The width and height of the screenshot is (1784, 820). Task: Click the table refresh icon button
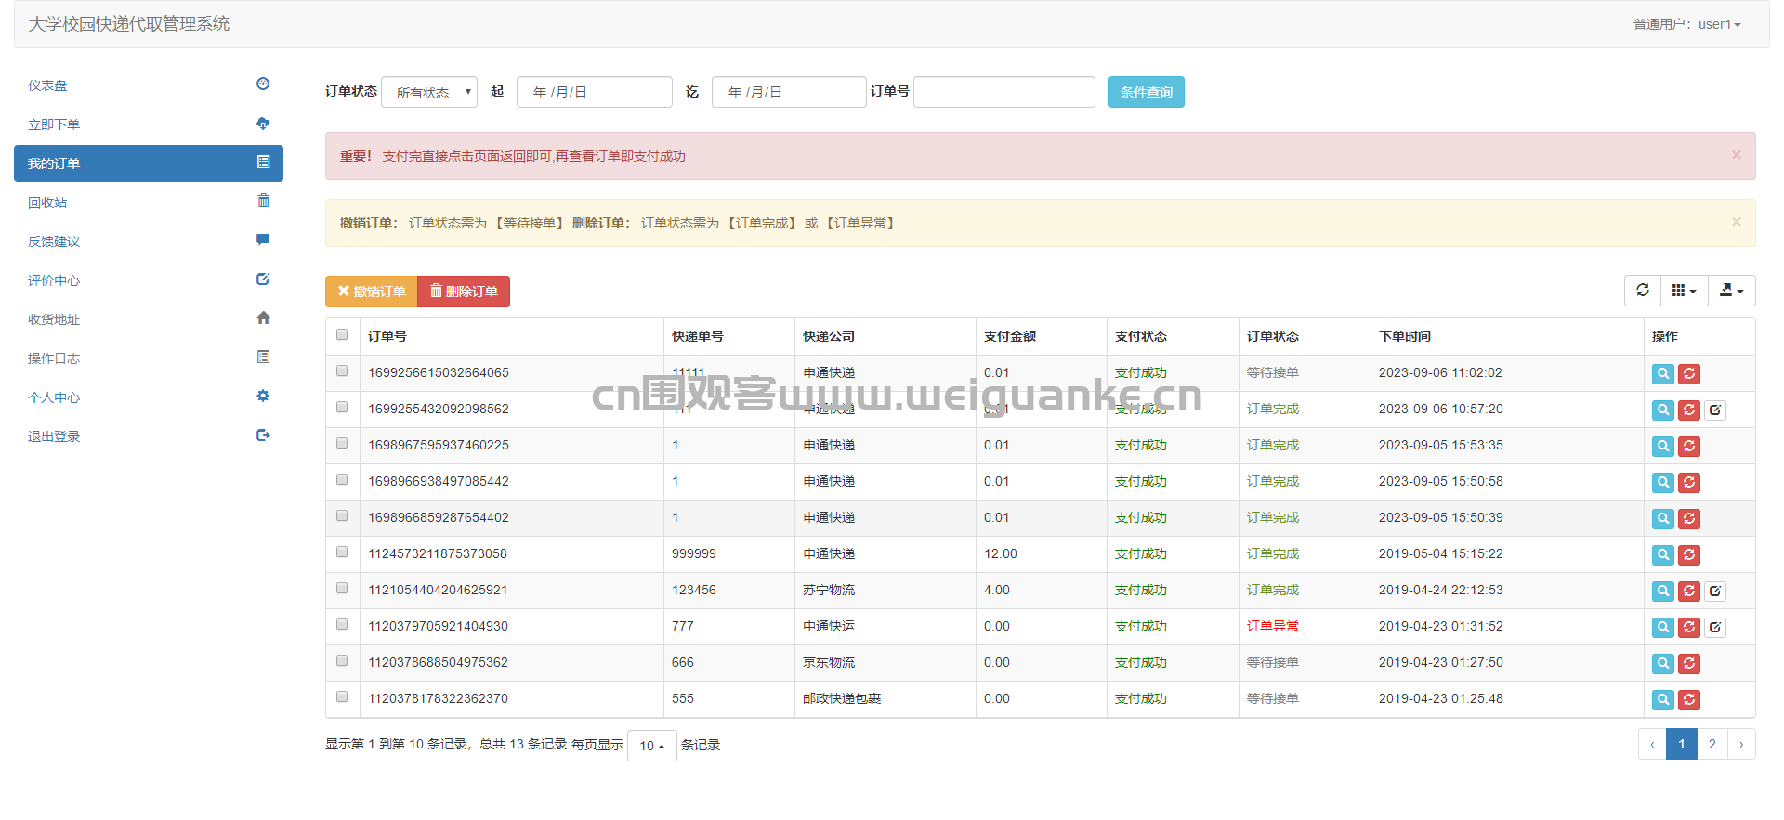tap(1642, 291)
